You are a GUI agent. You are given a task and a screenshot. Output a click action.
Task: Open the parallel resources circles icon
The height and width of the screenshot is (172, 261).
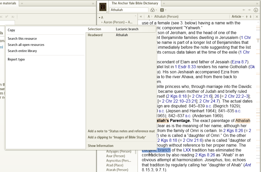point(152,10)
